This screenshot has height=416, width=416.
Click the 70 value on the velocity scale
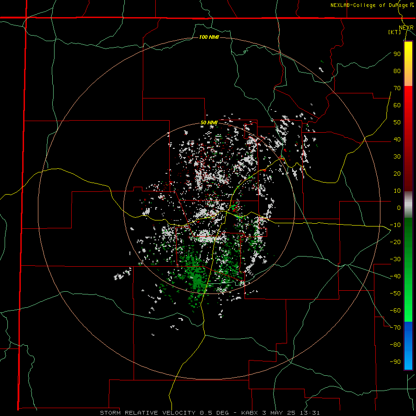[x=397, y=88]
